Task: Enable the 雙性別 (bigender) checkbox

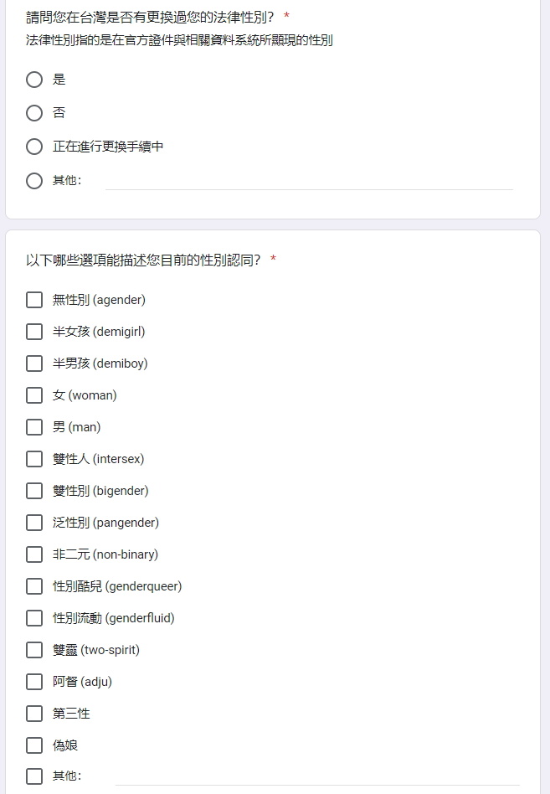Action: (x=34, y=491)
